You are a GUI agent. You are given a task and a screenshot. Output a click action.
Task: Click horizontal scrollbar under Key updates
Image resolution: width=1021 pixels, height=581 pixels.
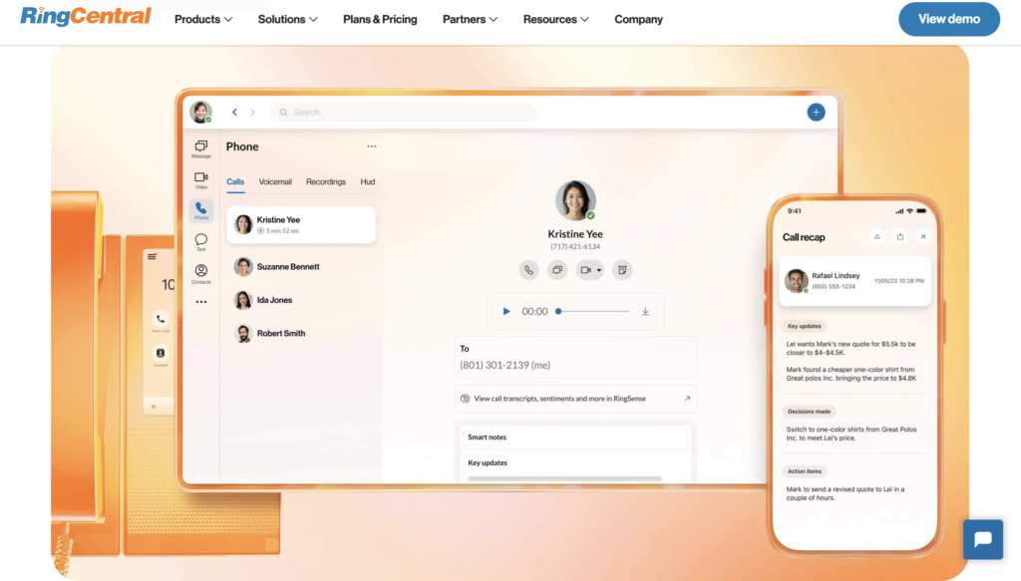click(564, 478)
